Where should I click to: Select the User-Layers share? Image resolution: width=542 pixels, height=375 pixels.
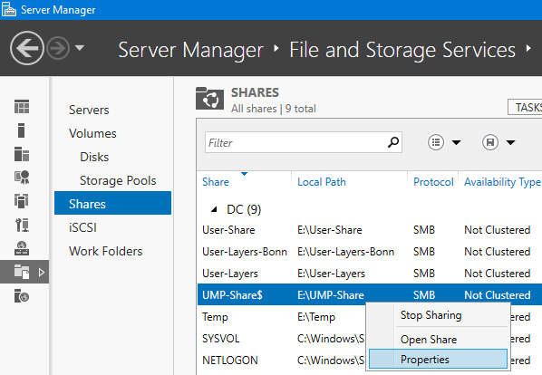click(x=370, y=274)
